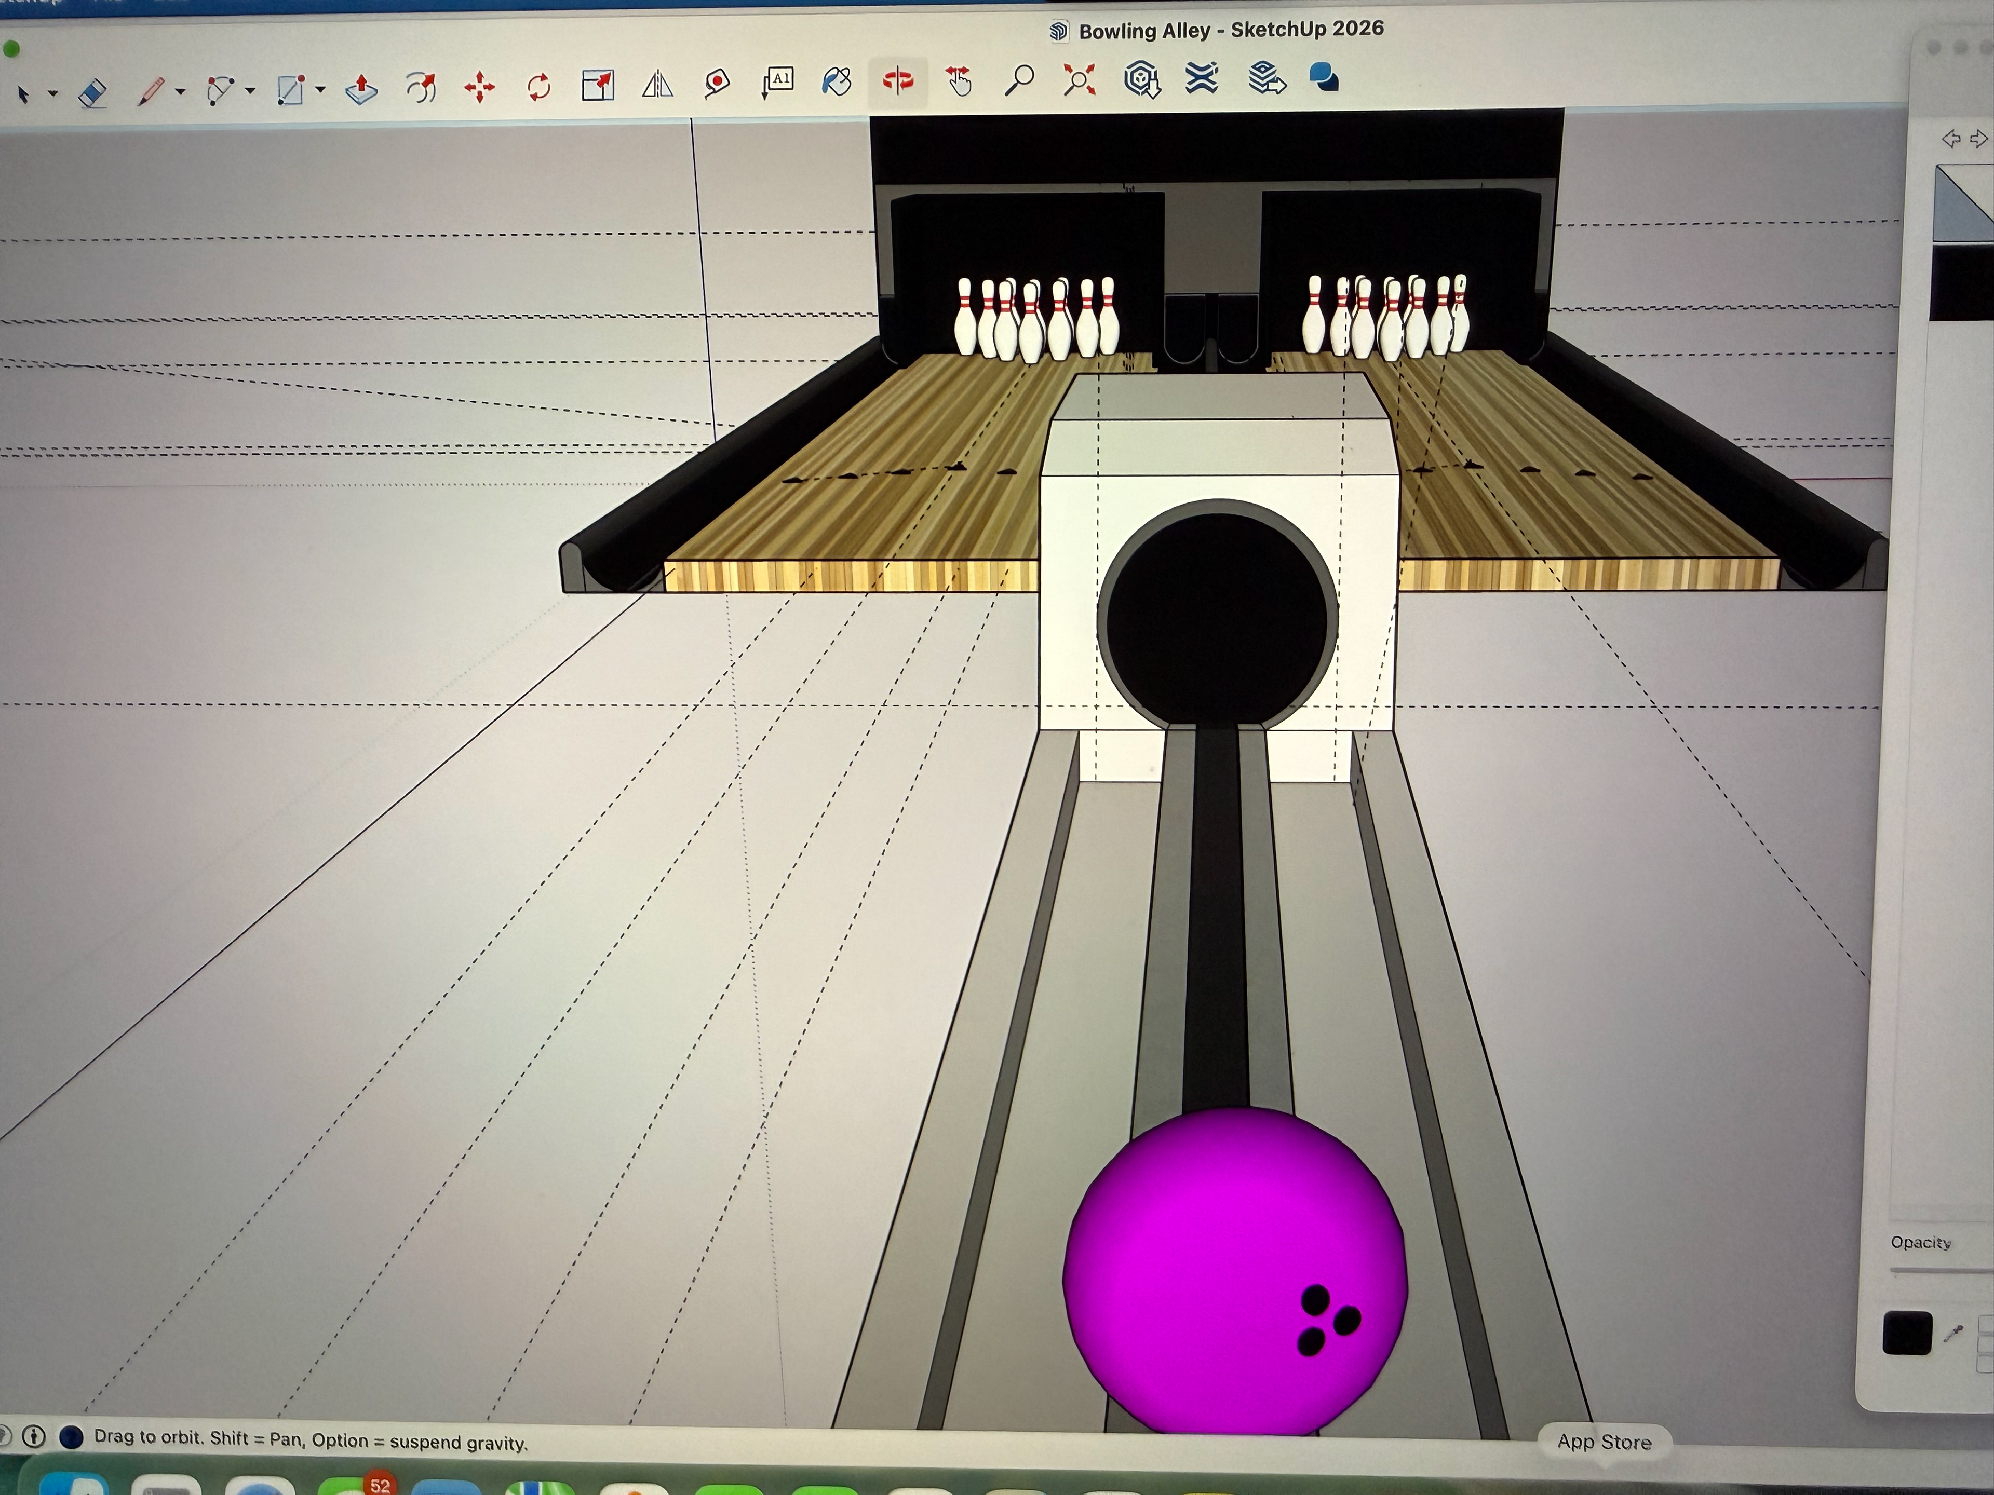Click the info circle in status bar
Screen dimensions: 1994x1495
[34, 1436]
